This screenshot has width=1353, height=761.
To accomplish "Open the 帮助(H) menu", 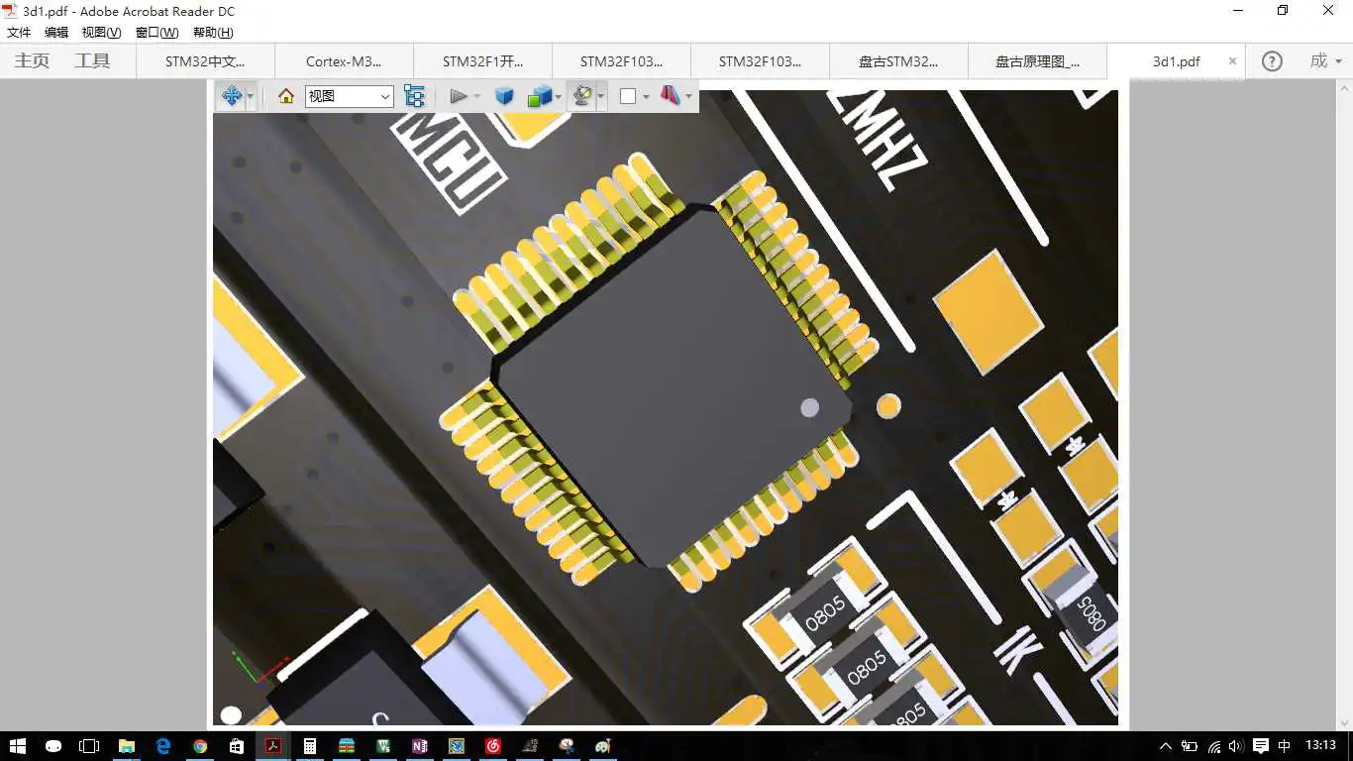I will tap(213, 33).
